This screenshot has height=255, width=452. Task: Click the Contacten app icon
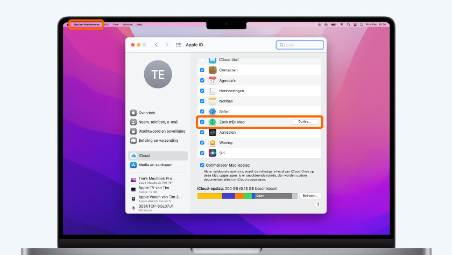213,70
